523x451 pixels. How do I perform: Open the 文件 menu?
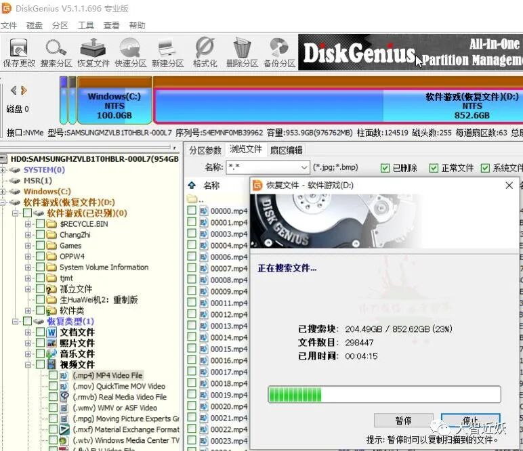point(9,26)
